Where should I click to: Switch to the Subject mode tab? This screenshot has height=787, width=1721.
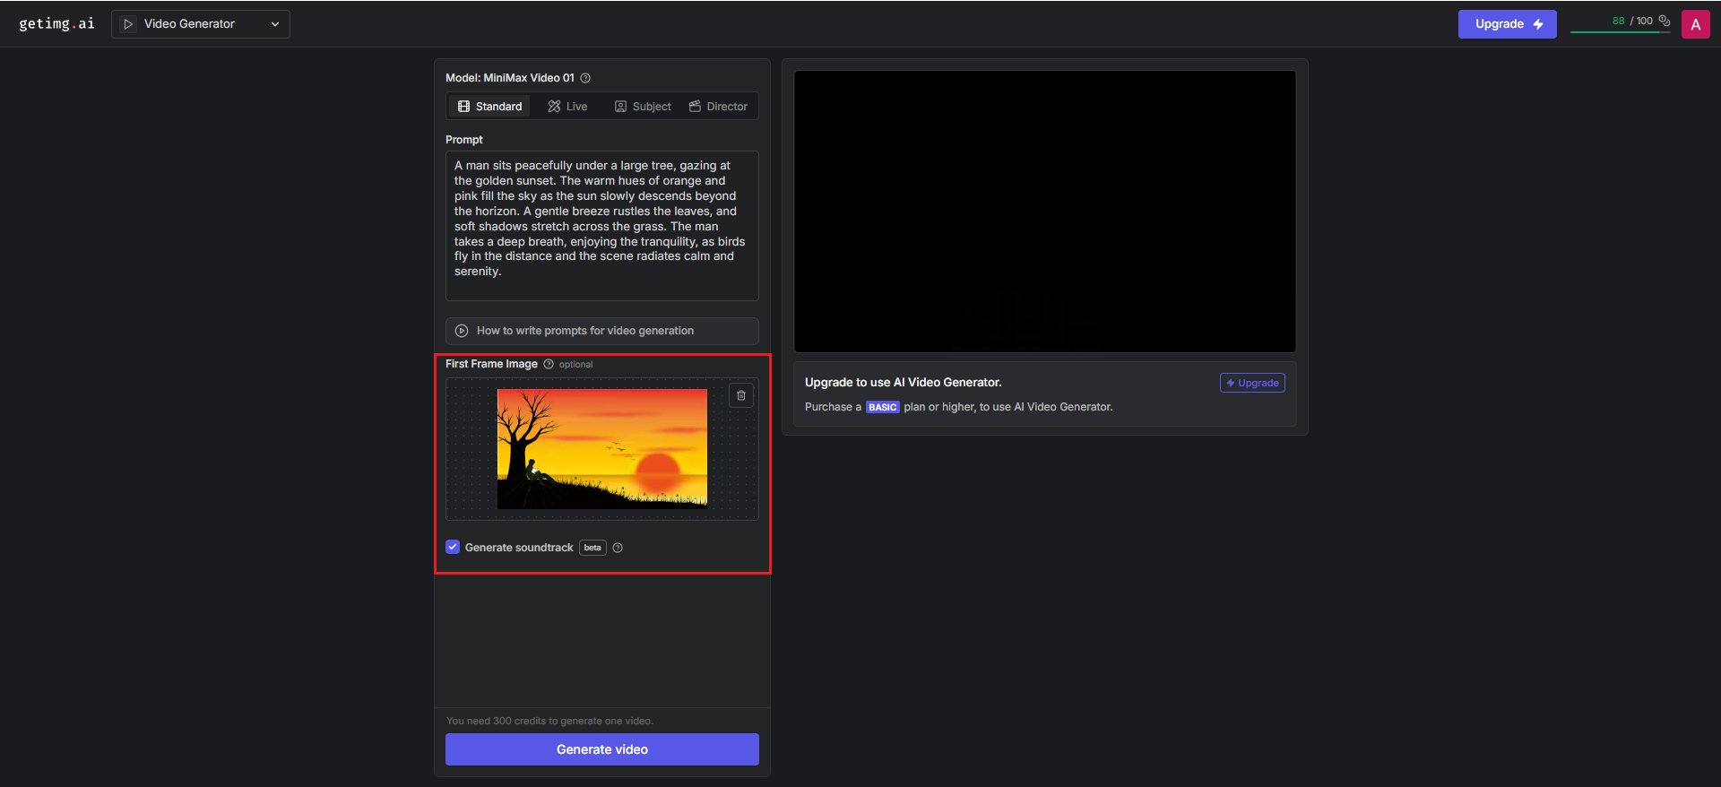pyautogui.click(x=643, y=107)
